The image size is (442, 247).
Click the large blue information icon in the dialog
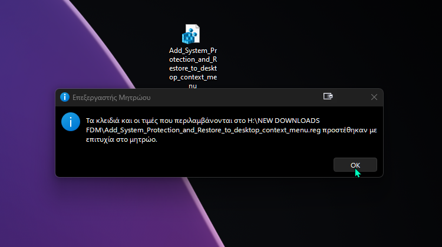click(71, 122)
